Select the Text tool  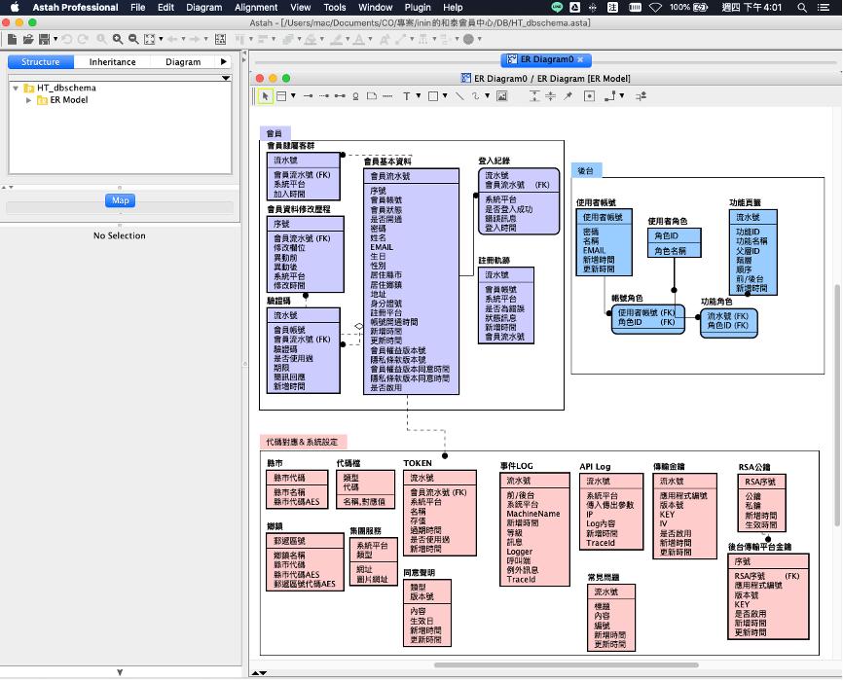click(407, 96)
